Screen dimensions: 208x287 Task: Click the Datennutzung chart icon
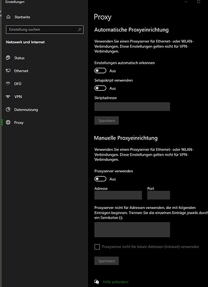[x=8, y=110]
